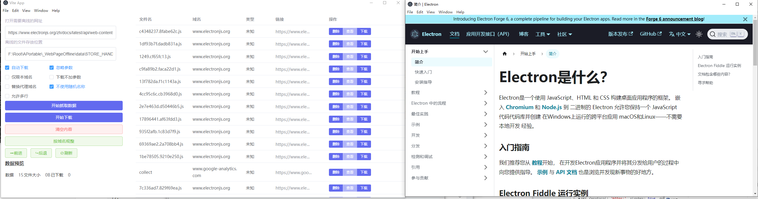Open the Forge 6 announcement blog link
Viewport: 758px width, 199px height.
coord(674,19)
